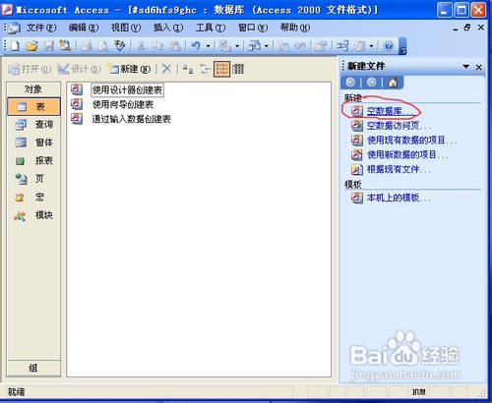Select the 报表 object type
492x403 pixels.
(33, 160)
